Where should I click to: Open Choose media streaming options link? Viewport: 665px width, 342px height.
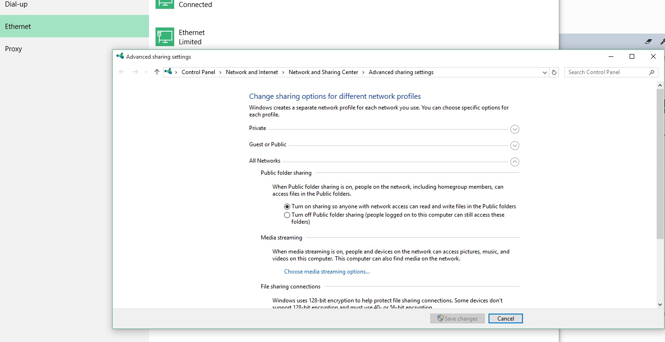327,272
